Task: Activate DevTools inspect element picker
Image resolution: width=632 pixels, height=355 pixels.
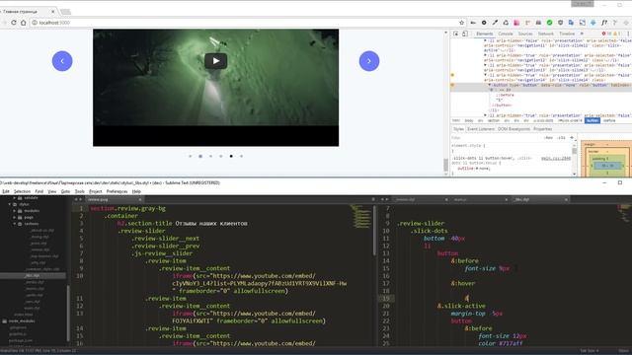Action: click(x=456, y=34)
